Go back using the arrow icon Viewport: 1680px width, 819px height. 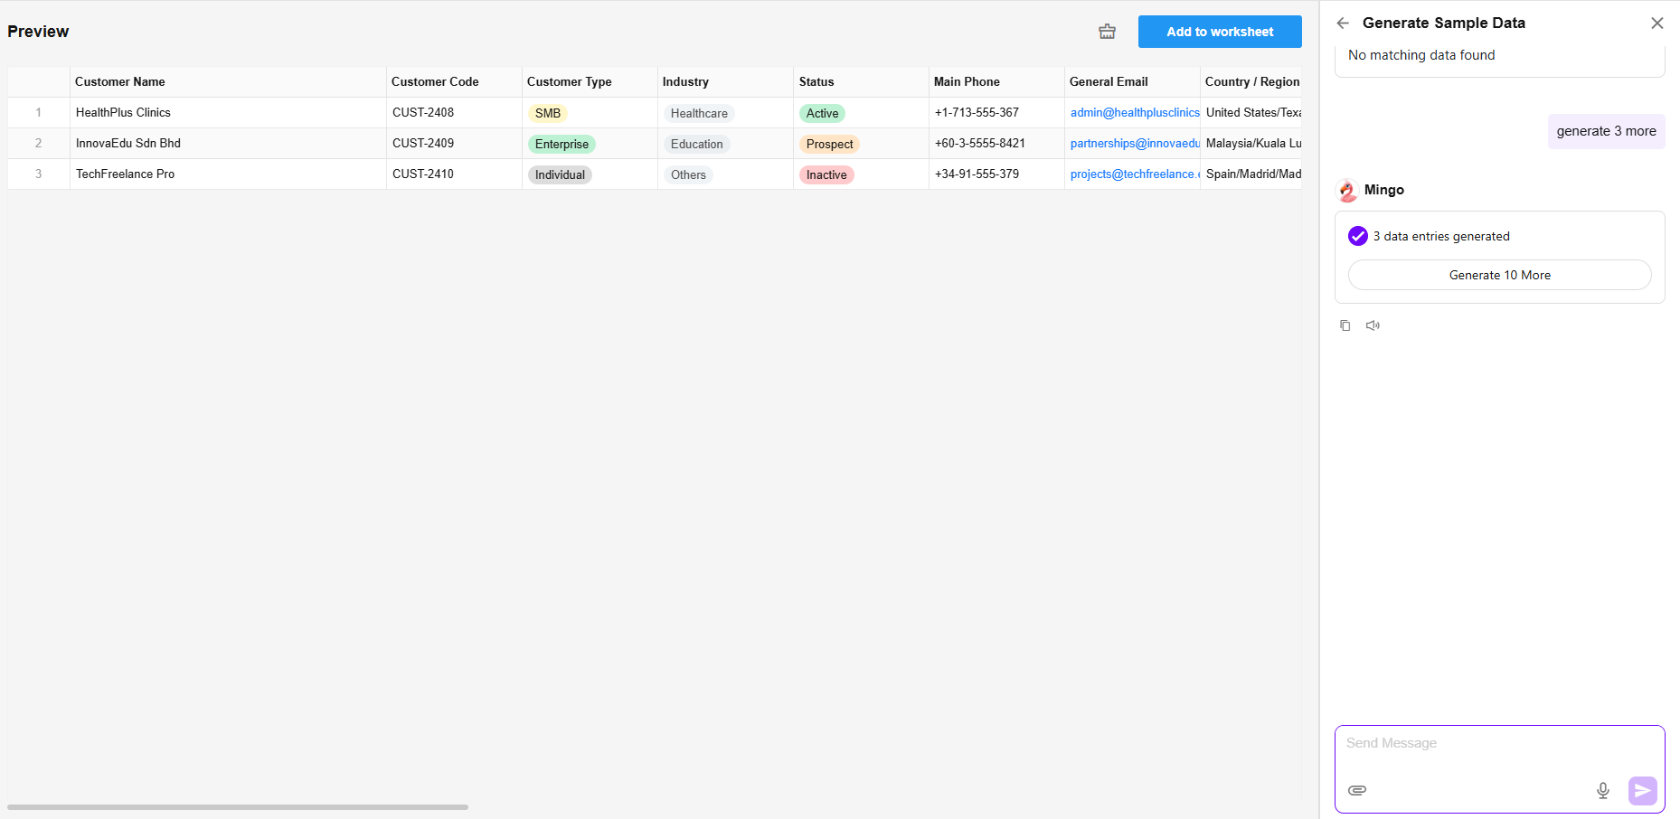tap(1343, 24)
